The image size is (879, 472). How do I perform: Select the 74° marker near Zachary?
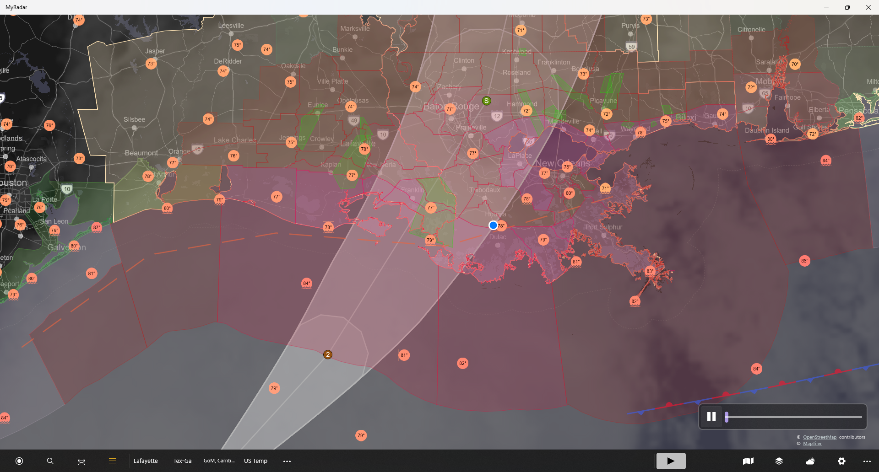(x=415, y=86)
